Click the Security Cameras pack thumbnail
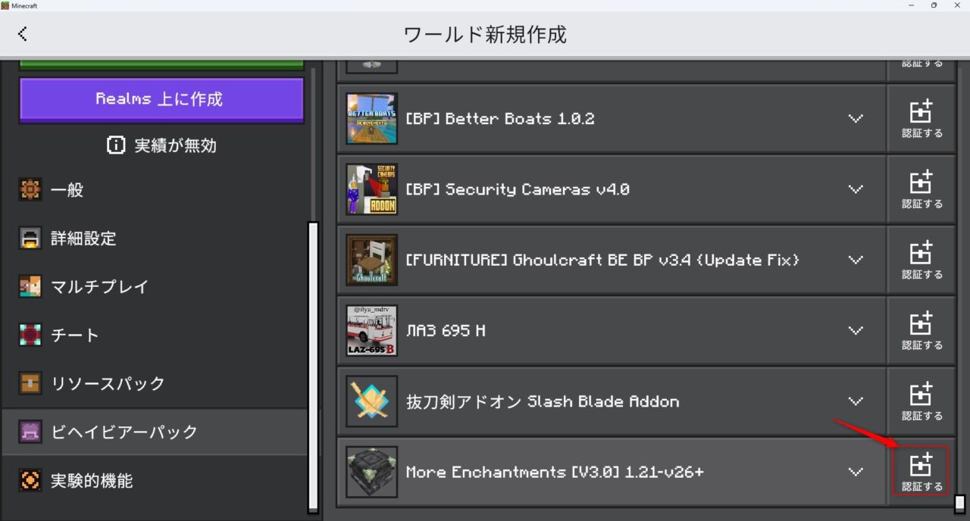Screen dimensions: 970x521 click(371, 189)
